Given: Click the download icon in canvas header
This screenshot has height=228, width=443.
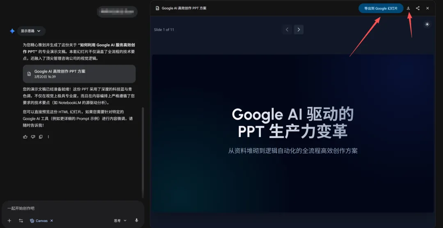Looking at the screenshot, I should click(408, 8).
